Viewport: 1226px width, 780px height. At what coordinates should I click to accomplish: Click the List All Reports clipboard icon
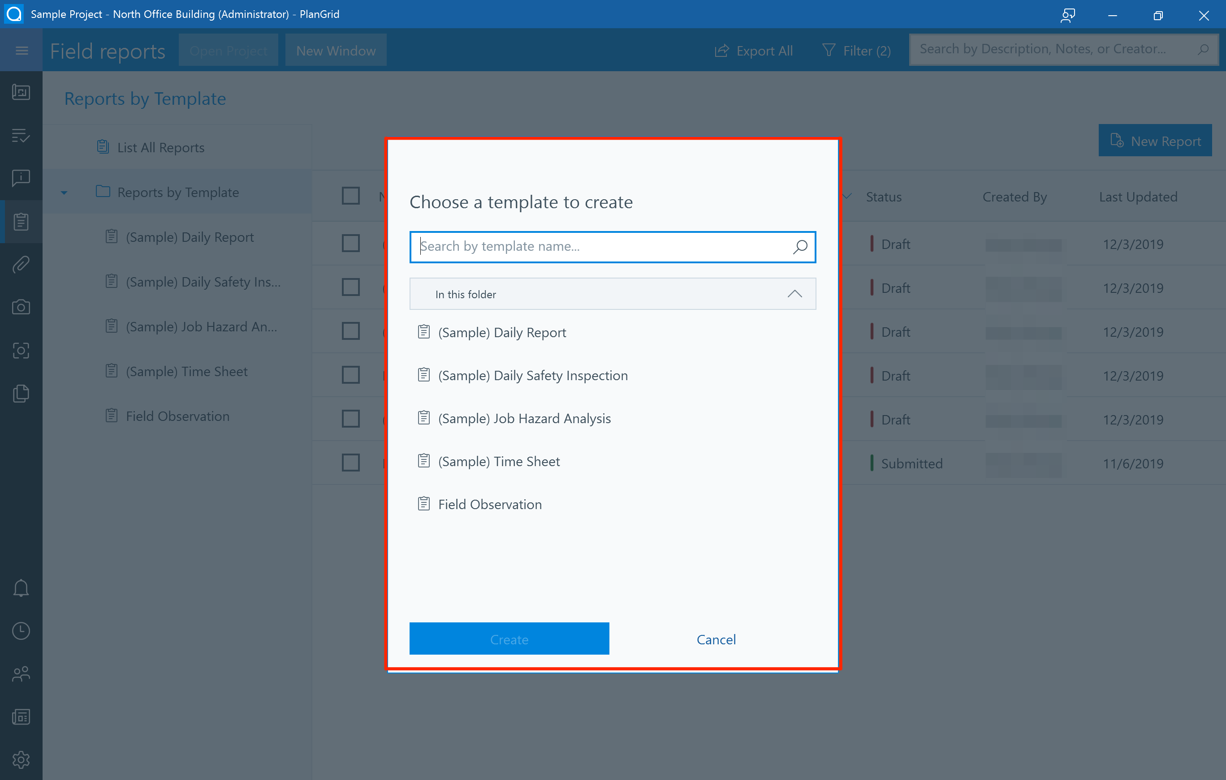click(x=103, y=147)
